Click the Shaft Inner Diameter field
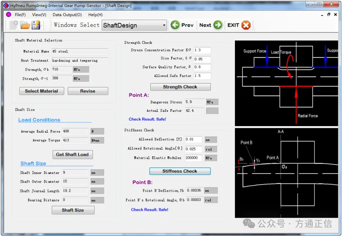The width and height of the screenshot is (343, 237). [76, 173]
